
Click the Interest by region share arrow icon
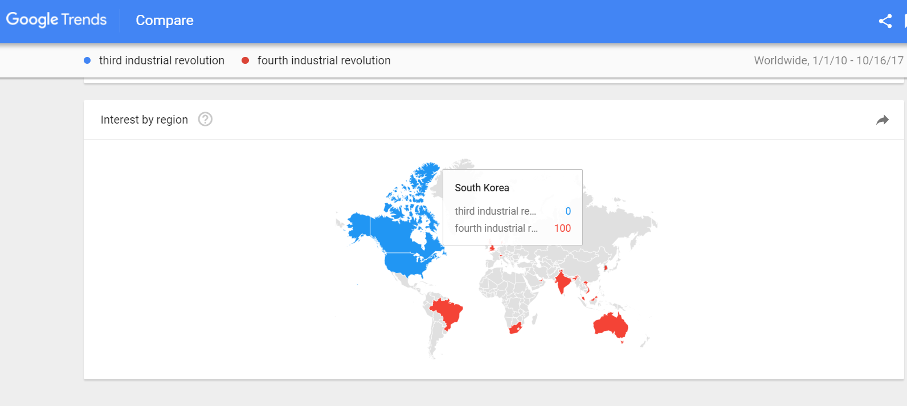pyautogui.click(x=883, y=120)
